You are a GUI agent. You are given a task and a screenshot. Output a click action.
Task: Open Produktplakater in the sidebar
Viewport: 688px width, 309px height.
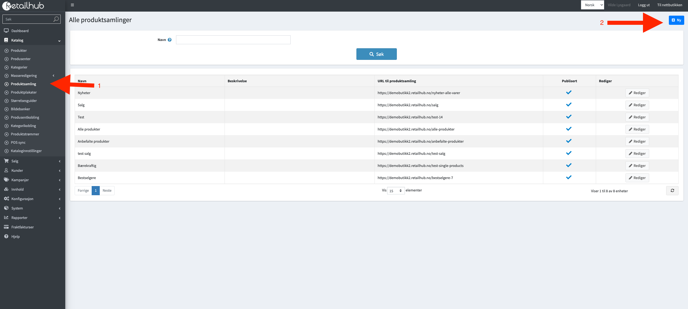click(x=24, y=92)
